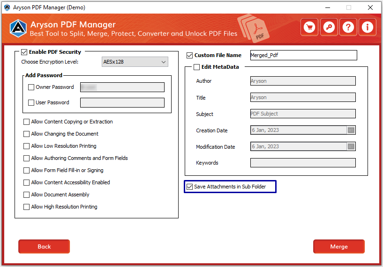
Task: Toggle Custom File Name checkbox
Action: (189, 56)
